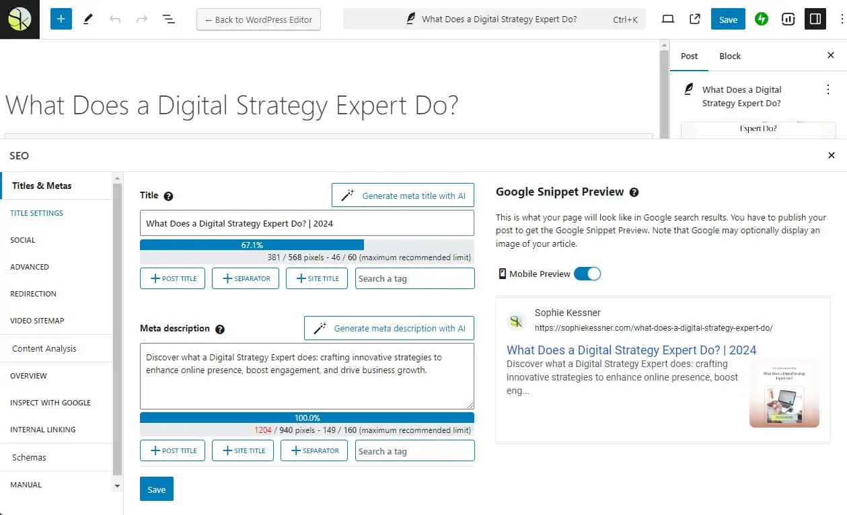Click the featured image thumbnail in Post sidebar
Viewport: 847px width, 515px height.
758,130
